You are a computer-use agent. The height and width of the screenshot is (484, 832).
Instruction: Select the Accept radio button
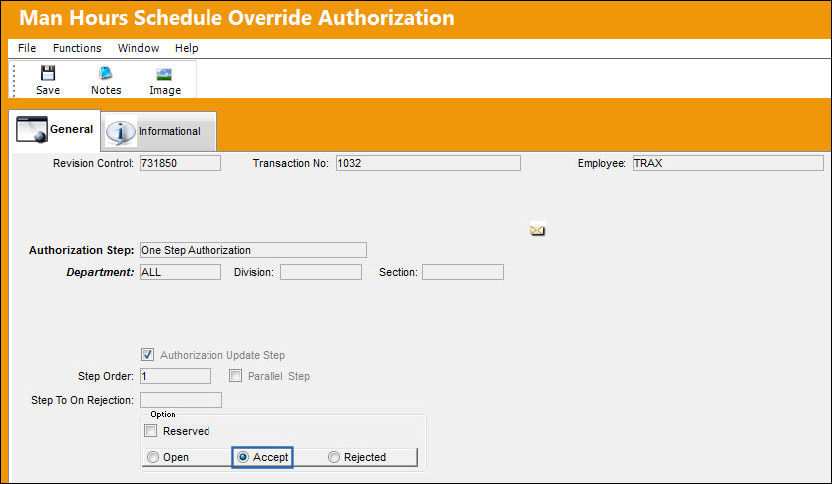[x=243, y=457]
